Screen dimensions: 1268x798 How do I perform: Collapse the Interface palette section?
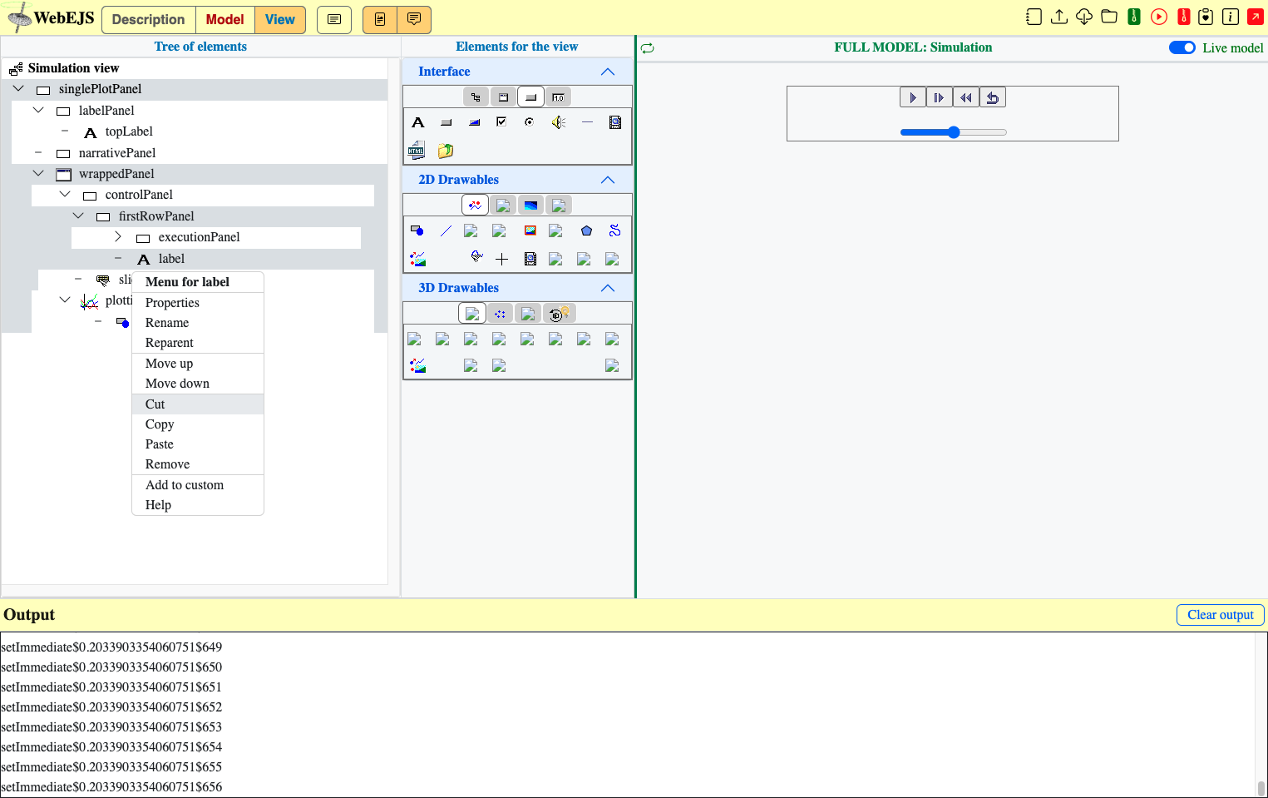(608, 72)
